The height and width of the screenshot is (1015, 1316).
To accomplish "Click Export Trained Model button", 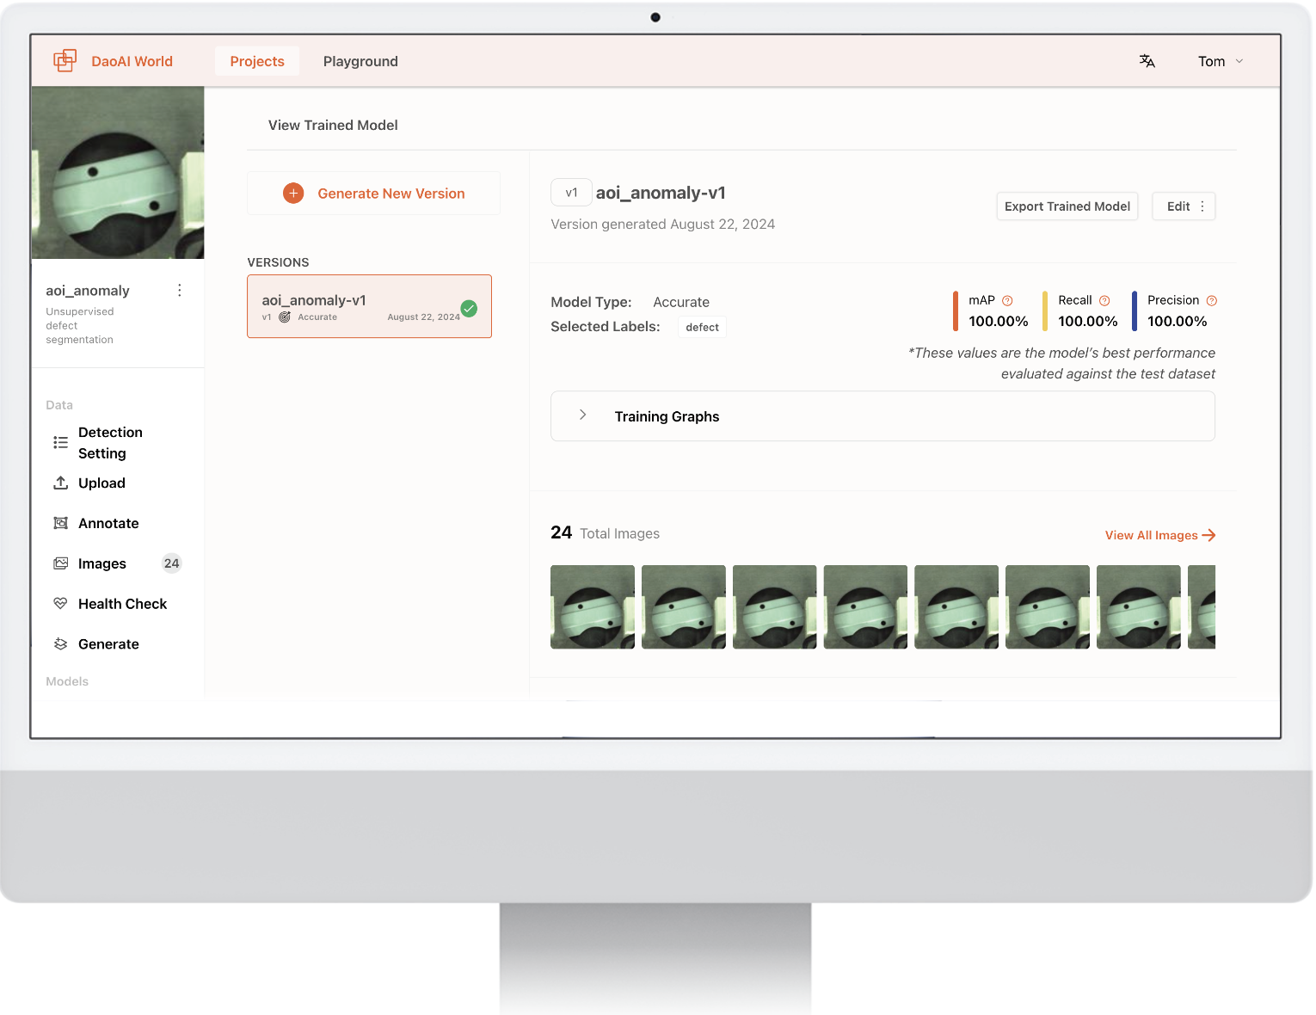I will tap(1067, 206).
